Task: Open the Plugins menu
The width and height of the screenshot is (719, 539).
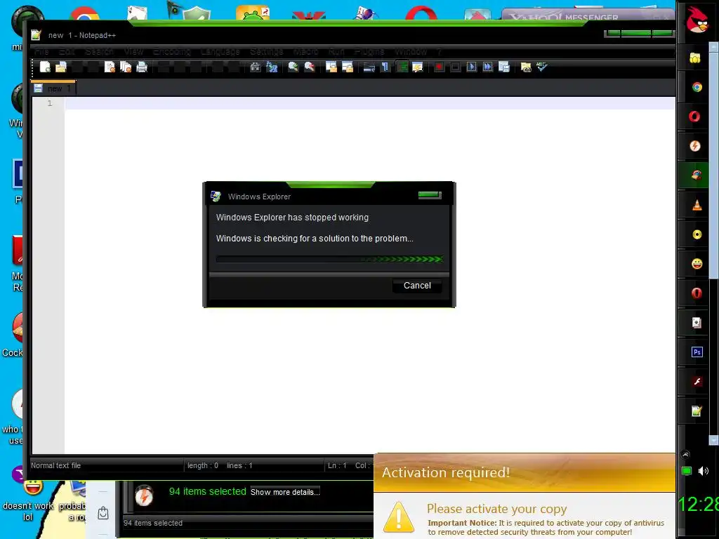Action: (369, 51)
